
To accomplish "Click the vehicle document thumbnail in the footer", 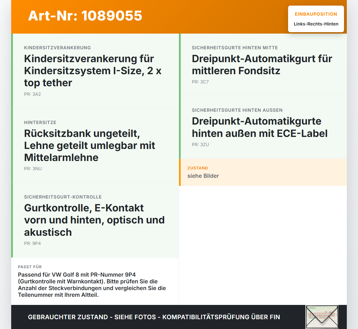I will point(322,317).
